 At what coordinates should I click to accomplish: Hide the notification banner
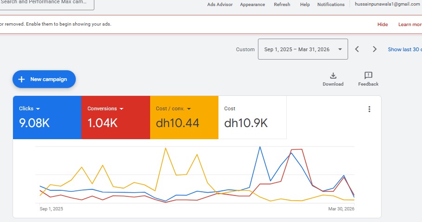pos(382,25)
